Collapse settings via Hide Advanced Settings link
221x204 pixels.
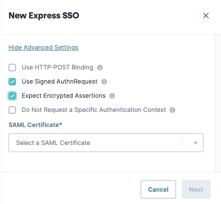[43, 47]
